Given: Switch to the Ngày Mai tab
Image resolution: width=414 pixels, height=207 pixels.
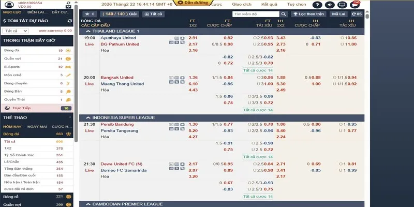Looking at the screenshot, I should [37, 126].
